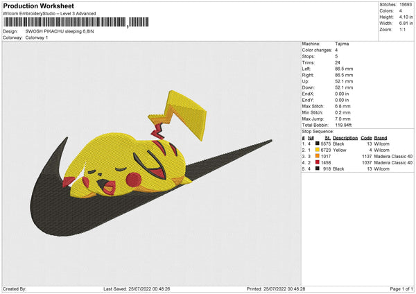Image resolution: width=416 pixels, height=294 pixels.
Task: Click the 'Created By:' footer label
Action: 15,289
